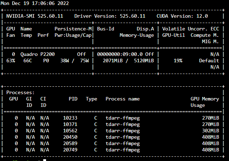The height and width of the screenshot is (161, 229).
Task: Click the tdarr-ffmpeg name for PID 10562
Action: 123,131
